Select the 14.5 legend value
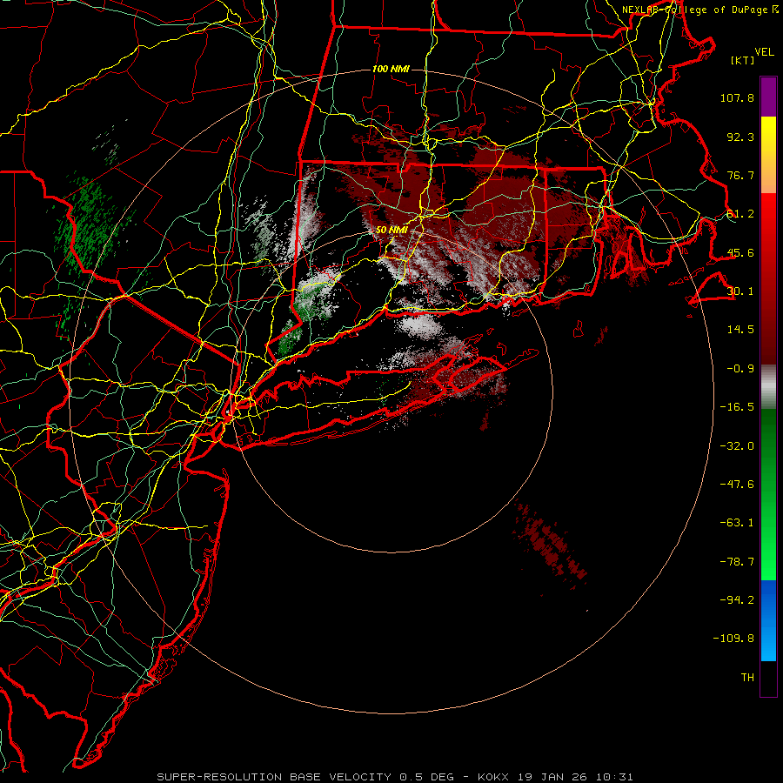783x783 pixels. click(x=740, y=330)
